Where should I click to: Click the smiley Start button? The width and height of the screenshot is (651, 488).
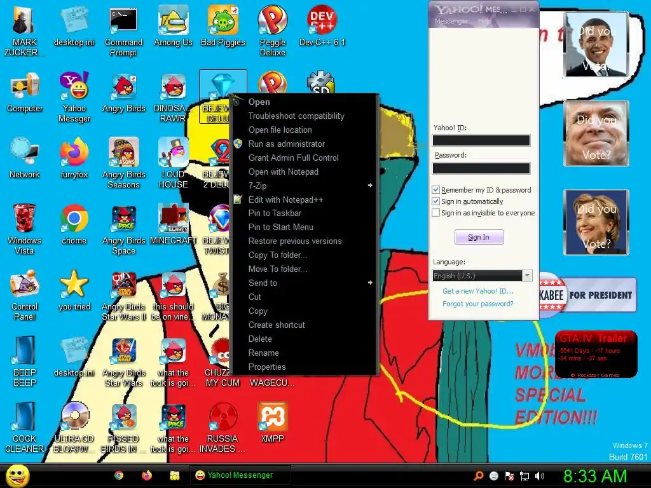click(17, 475)
